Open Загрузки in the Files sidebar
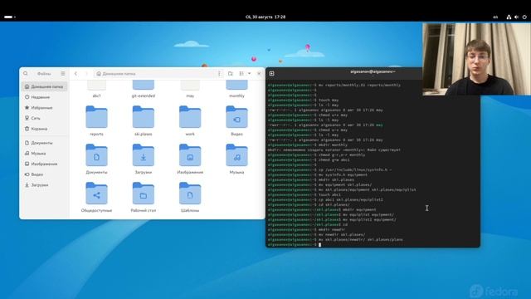The width and height of the screenshot is (531, 299). (44, 185)
